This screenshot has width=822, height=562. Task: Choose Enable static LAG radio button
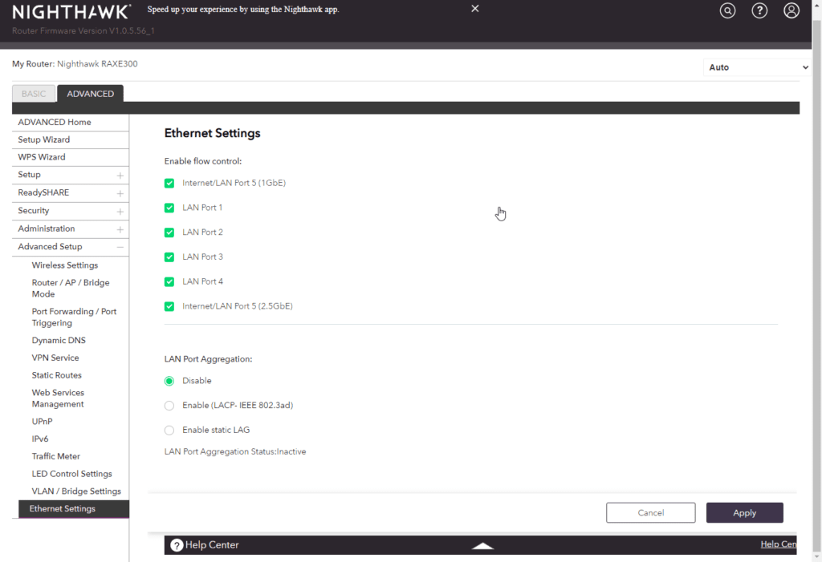(169, 431)
